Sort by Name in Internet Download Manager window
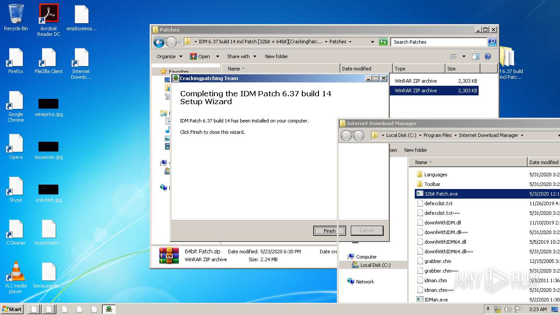560x315 pixels. (469, 162)
